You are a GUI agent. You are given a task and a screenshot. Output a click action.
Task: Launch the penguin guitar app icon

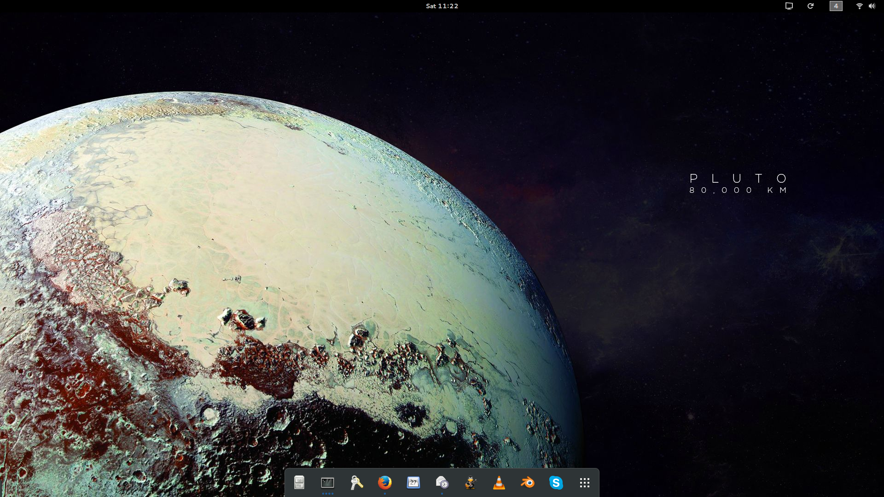[471, 482]
